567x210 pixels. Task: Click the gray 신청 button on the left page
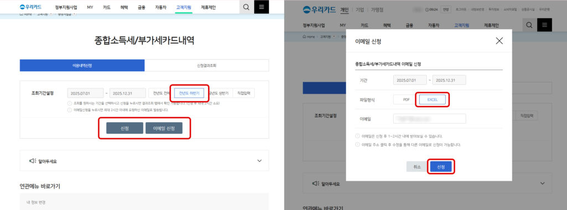click(x=125, y=128)
